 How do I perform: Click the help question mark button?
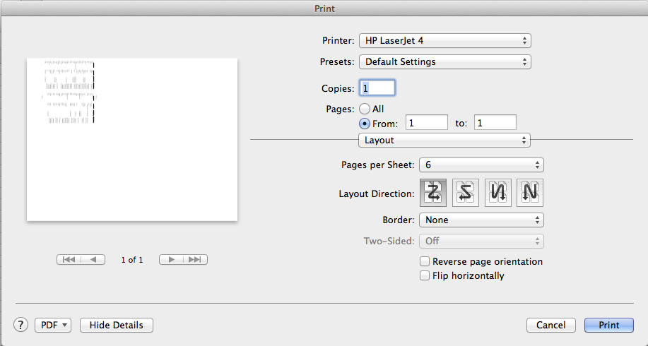point(20,325)
